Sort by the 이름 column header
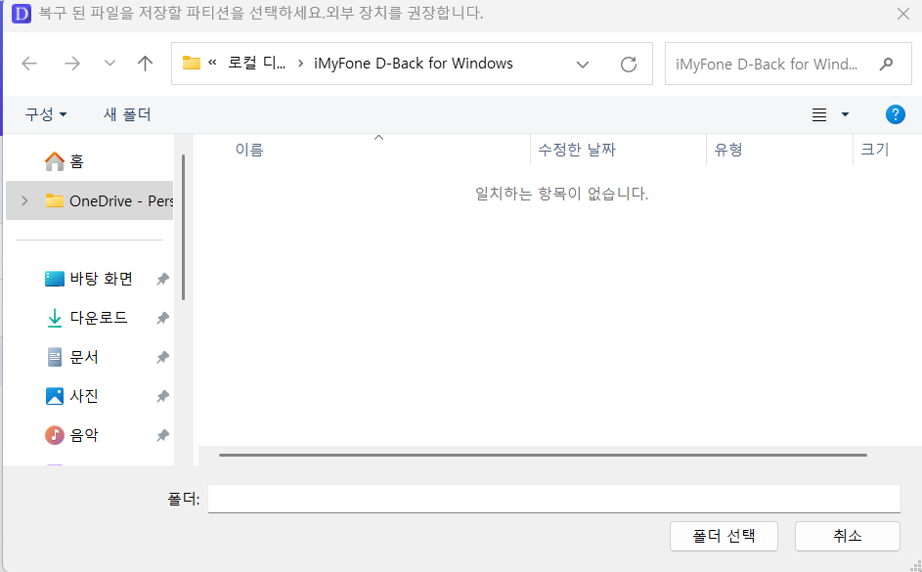The image size is (922, 572). (x=365, y=150)
